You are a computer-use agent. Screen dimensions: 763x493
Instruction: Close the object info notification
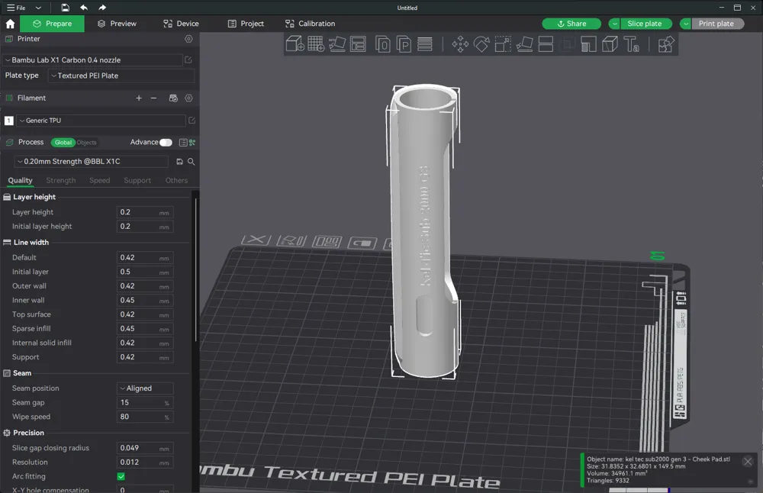748,462
